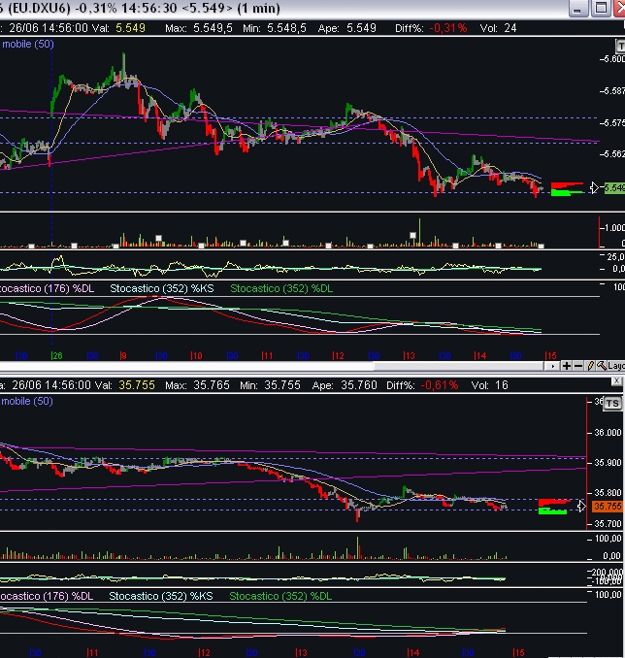Viewport: 625px width, 658px height.
Task: Select the lower 'Stocastico (352) %DL' legend
Action: click(x=280, y=596)
